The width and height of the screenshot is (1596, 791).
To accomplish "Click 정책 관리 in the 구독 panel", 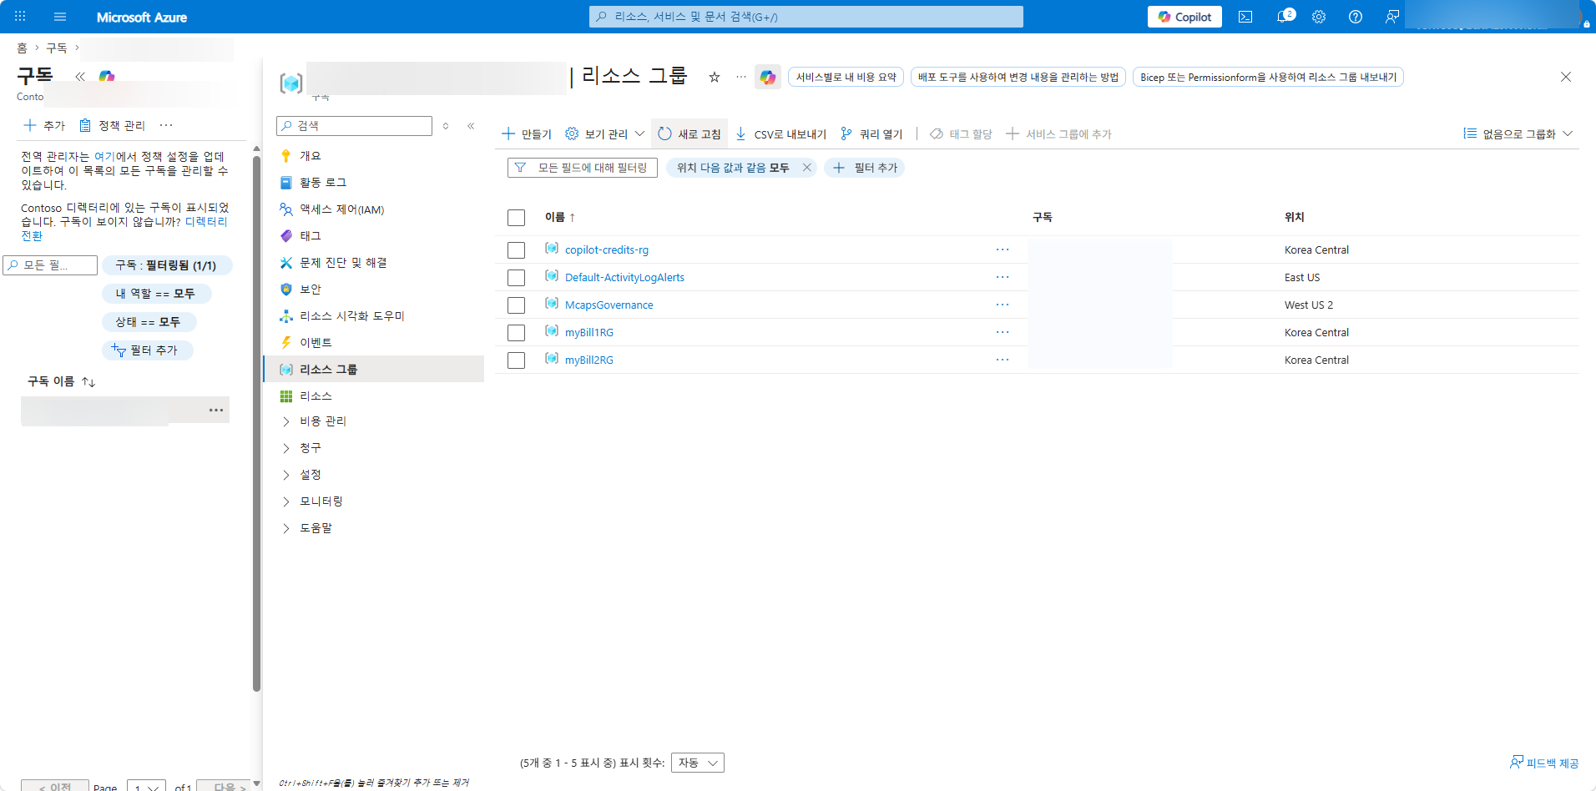I will 112,126.
